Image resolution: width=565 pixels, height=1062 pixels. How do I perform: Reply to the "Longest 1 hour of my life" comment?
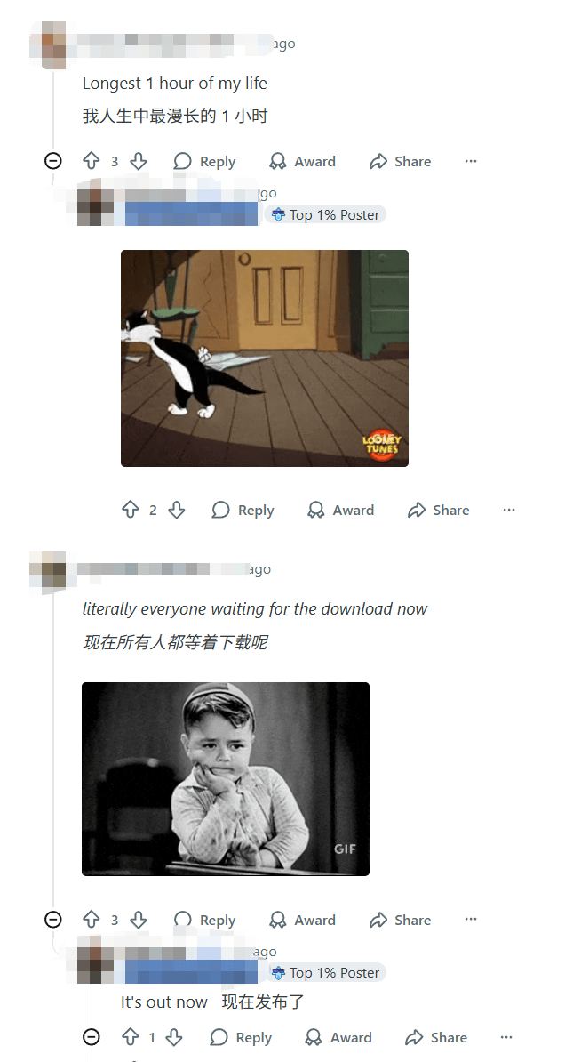[204, 161]
